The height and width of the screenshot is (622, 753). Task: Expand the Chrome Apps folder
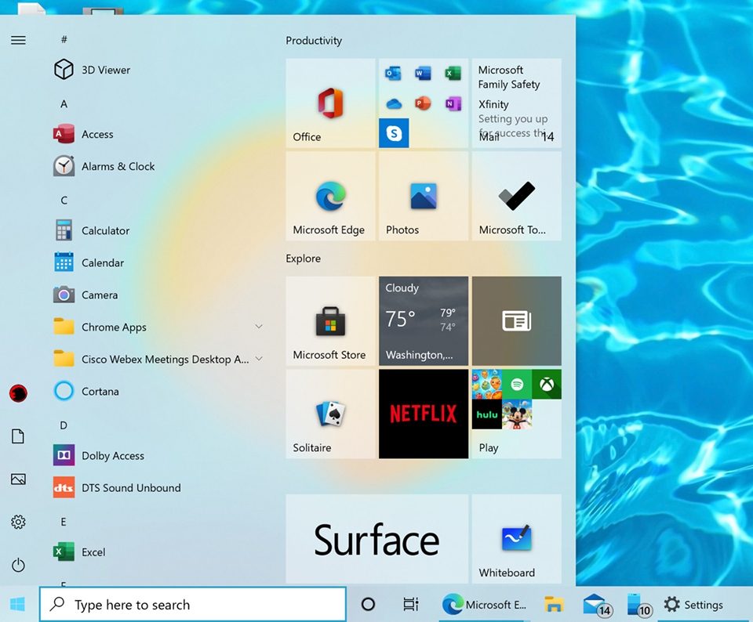tap(259, 327)
